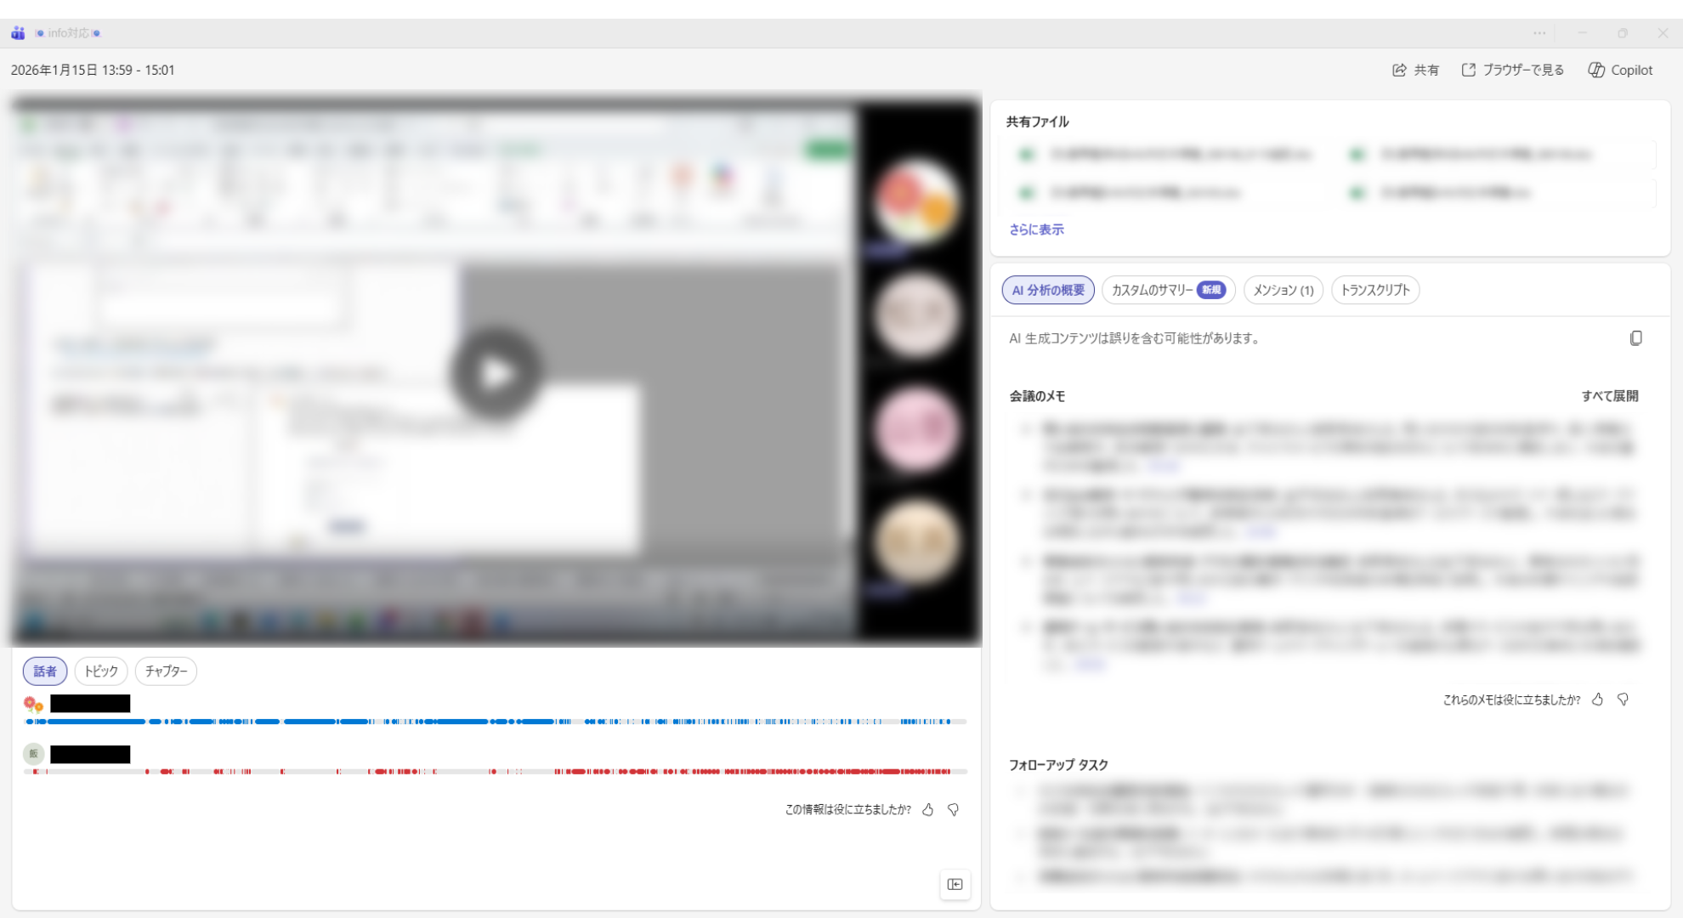Click the collapse panel icon below timeline
Image resolution: width=1683 pixels, height=918 pixels.
click(x=955, y=885)
